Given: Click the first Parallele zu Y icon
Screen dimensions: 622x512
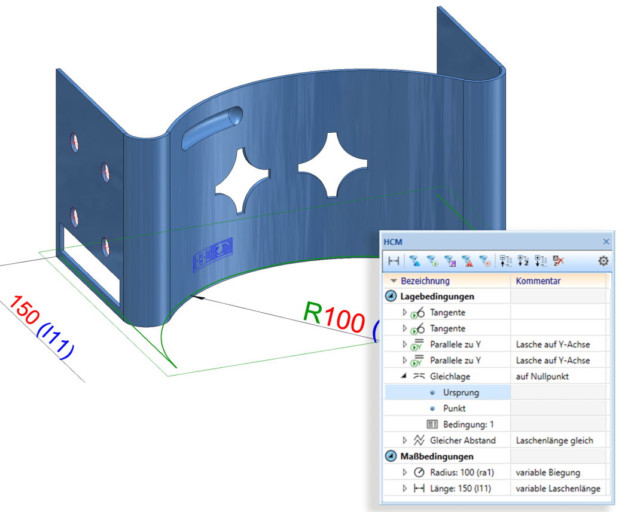Looking at the screenshot, I should [x=417, y=345].
